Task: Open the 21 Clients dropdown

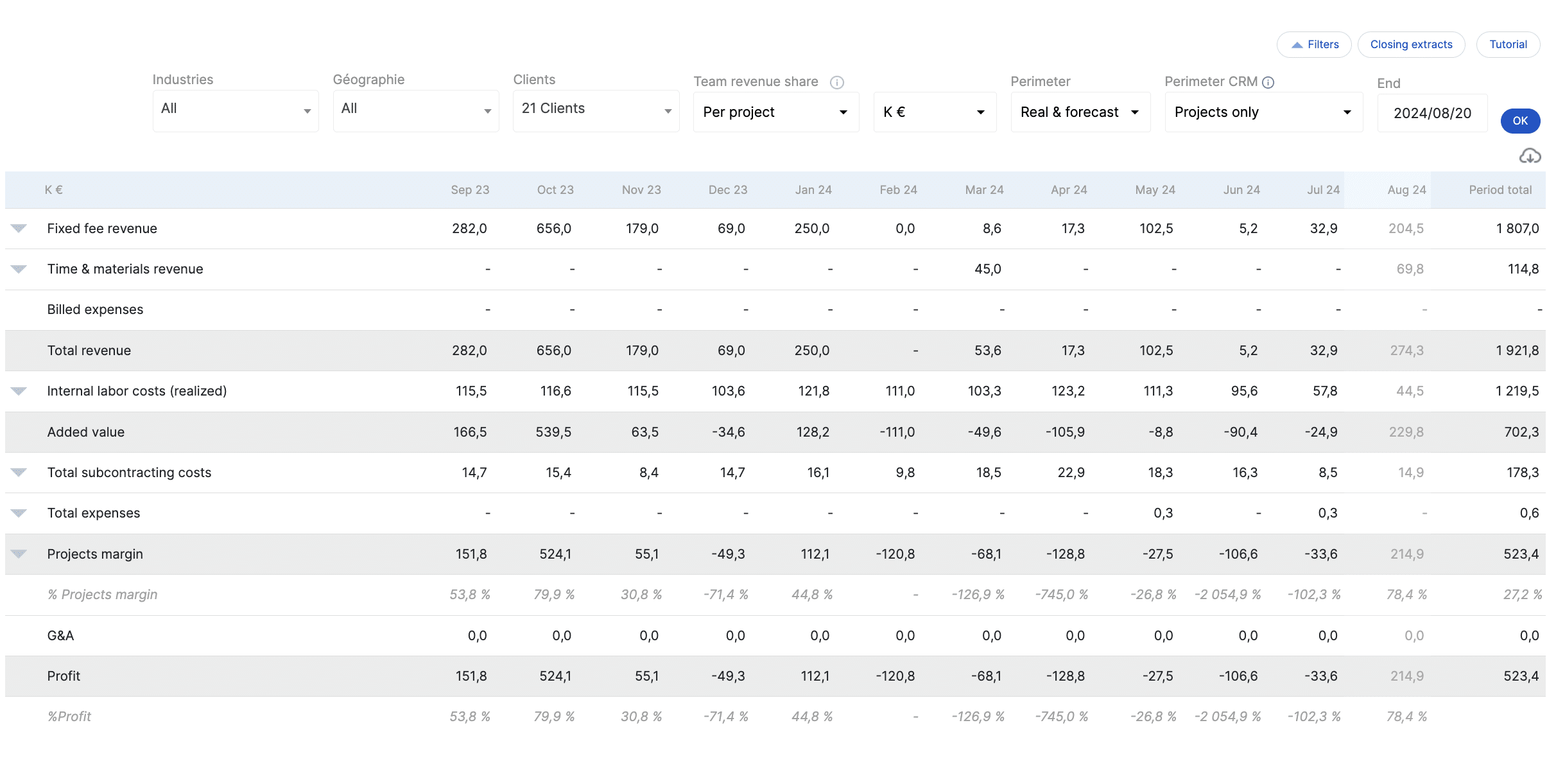Action: coord(596,110)
